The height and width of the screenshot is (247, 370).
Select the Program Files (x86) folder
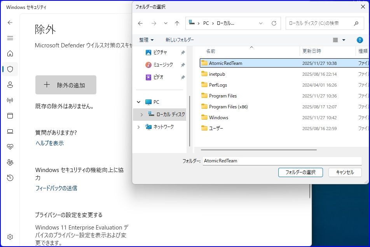coord(228,107)
